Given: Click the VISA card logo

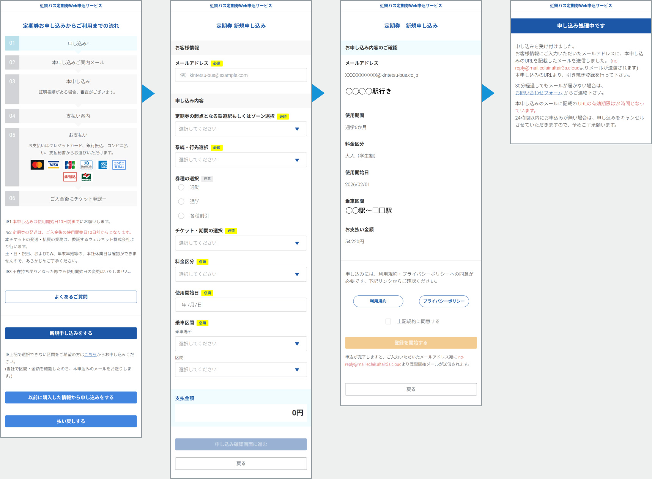Looking at the screenshot, I should 54,165.
